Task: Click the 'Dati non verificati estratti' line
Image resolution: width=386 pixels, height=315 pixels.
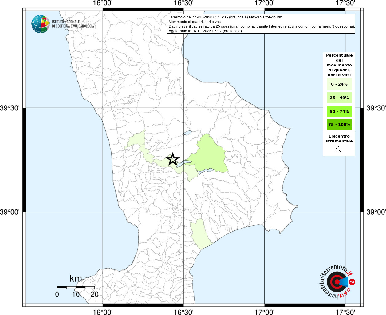Action: [262, 26]
